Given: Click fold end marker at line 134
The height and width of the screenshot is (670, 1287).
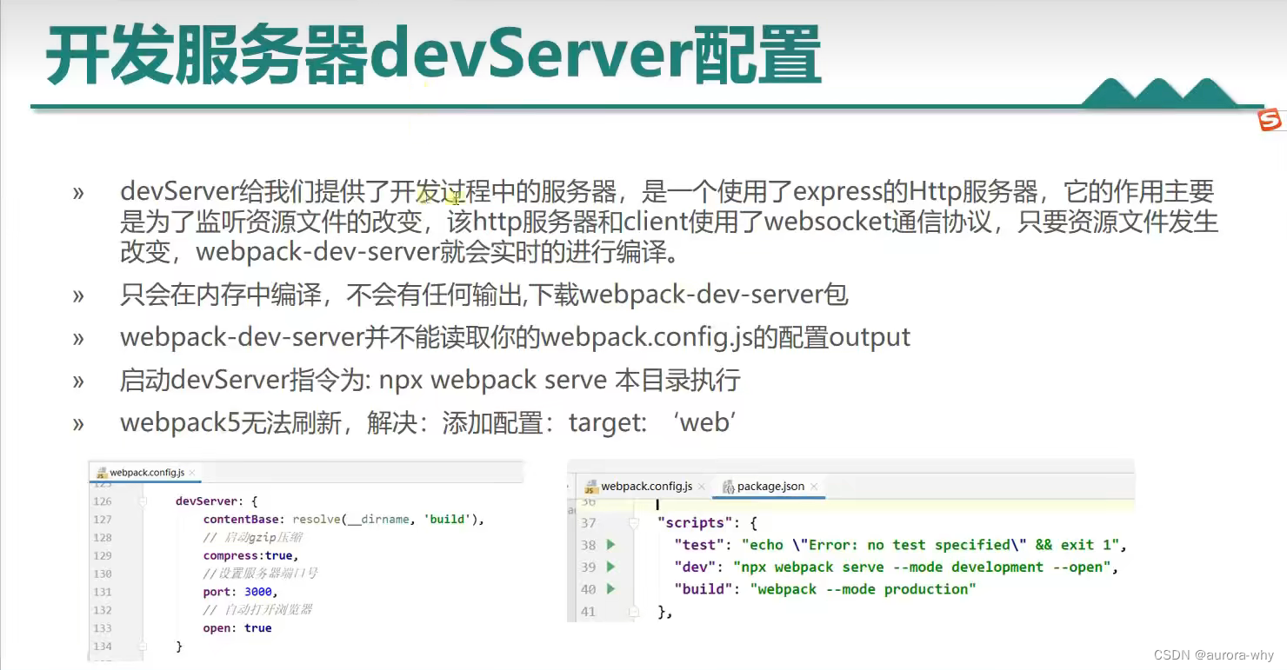Looking at the screenshot, I should pos(143,647).
